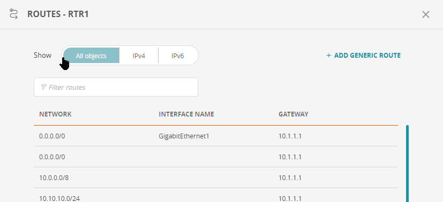Viewport: 443px width, 202px height.
Task: Close the Routes panel with the X
Action: [425, 14]
